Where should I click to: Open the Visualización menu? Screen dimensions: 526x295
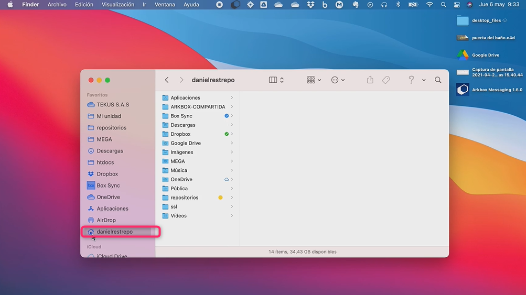pyautogui.click(x=117, y=5)
